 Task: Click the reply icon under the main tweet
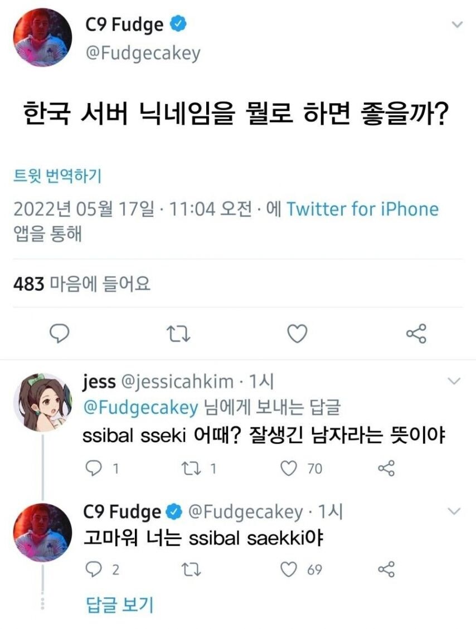click(x=59, y=333)
